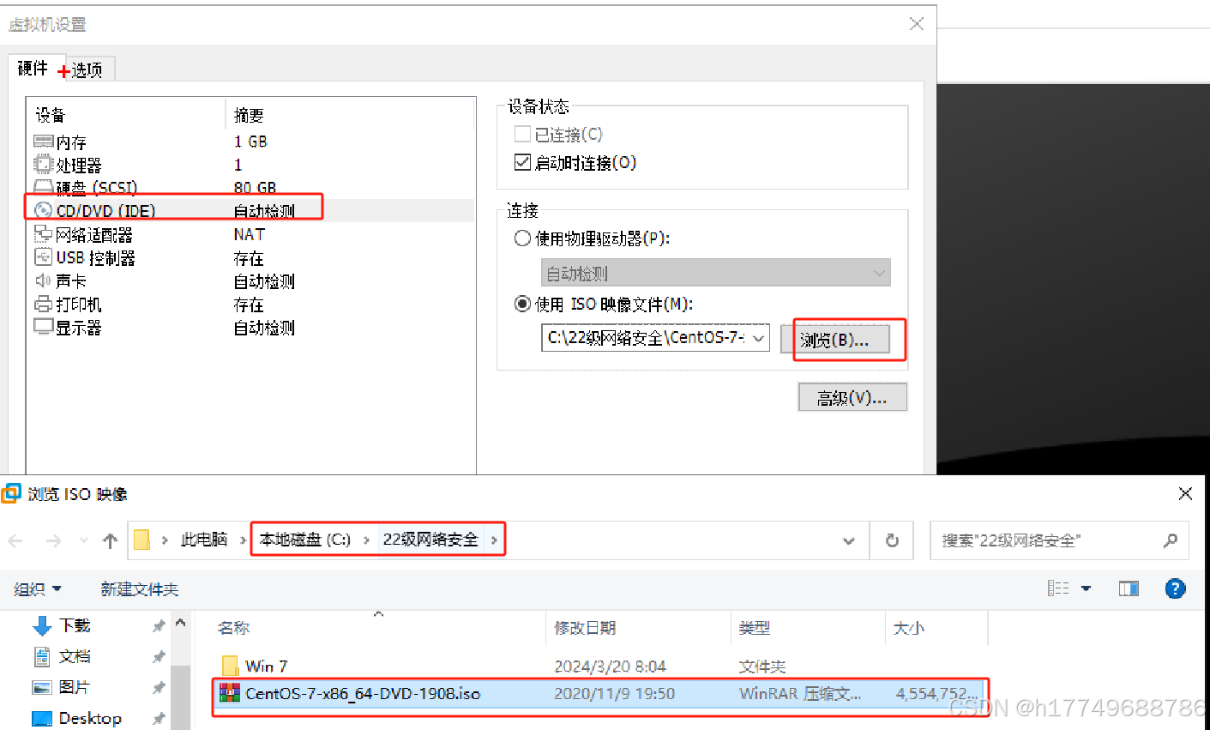
Task: Open the ISO file path dropdown
Action: 758,338
